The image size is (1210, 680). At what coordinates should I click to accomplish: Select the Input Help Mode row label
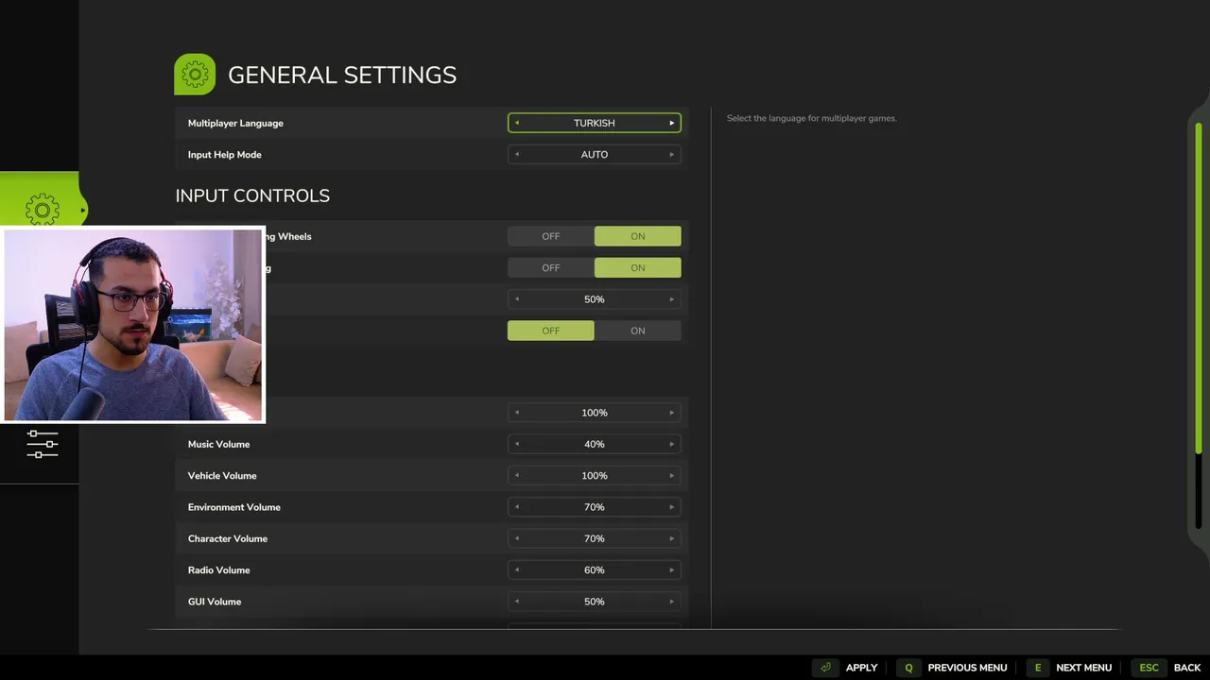(225, 155)
